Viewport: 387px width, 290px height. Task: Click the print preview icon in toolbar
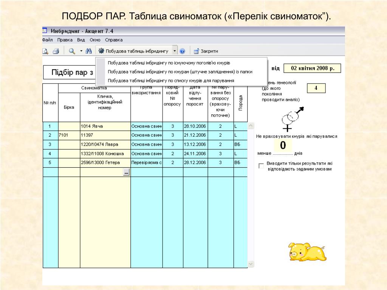pos(45,51)
